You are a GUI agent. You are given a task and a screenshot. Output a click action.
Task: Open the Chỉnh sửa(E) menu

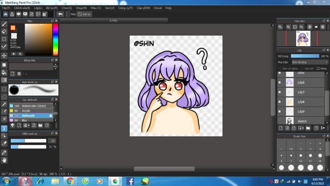(x=22, y=8)
